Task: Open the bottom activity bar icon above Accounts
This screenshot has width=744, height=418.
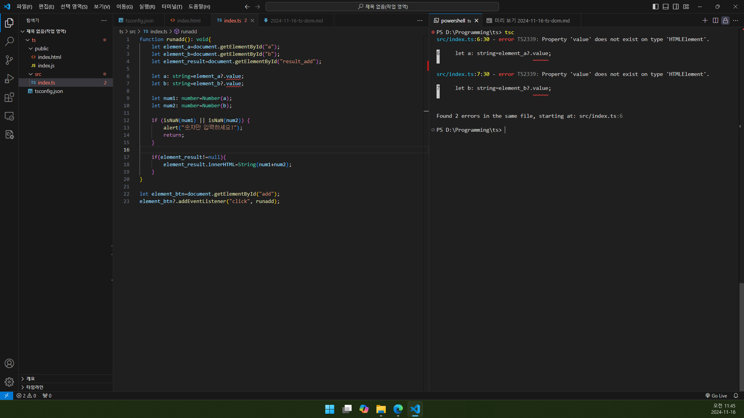Action: point(9,134)
